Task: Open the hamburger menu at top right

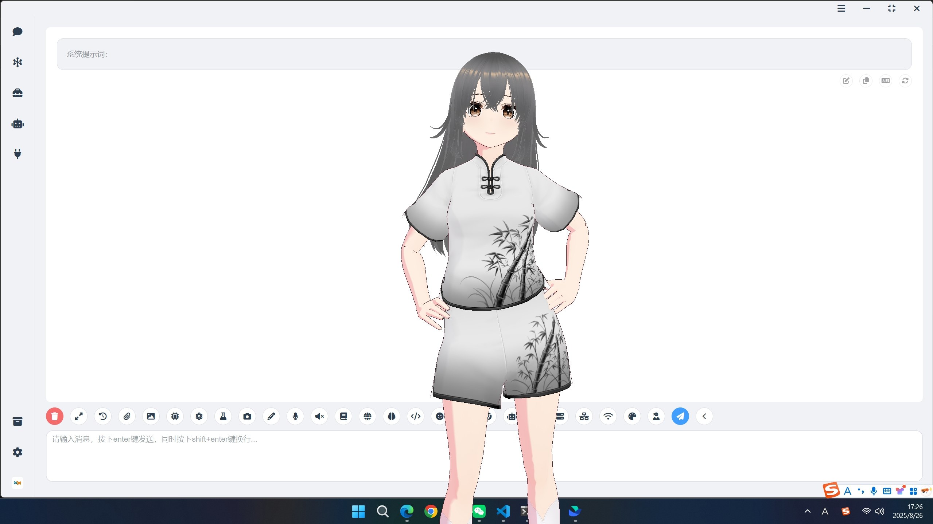Action: pos(841,8)
